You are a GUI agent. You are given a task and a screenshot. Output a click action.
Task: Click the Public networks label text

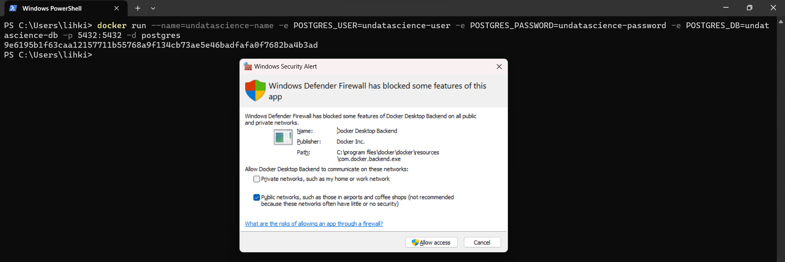pos(357,200)
